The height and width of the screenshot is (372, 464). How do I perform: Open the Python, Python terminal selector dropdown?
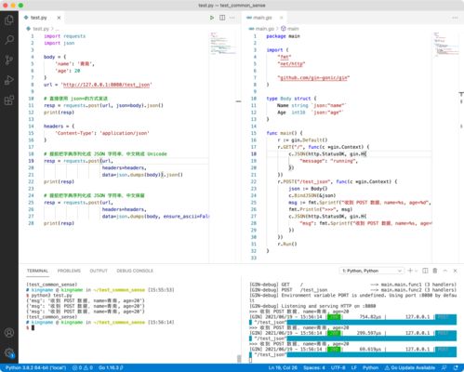[x=372, y=271]
